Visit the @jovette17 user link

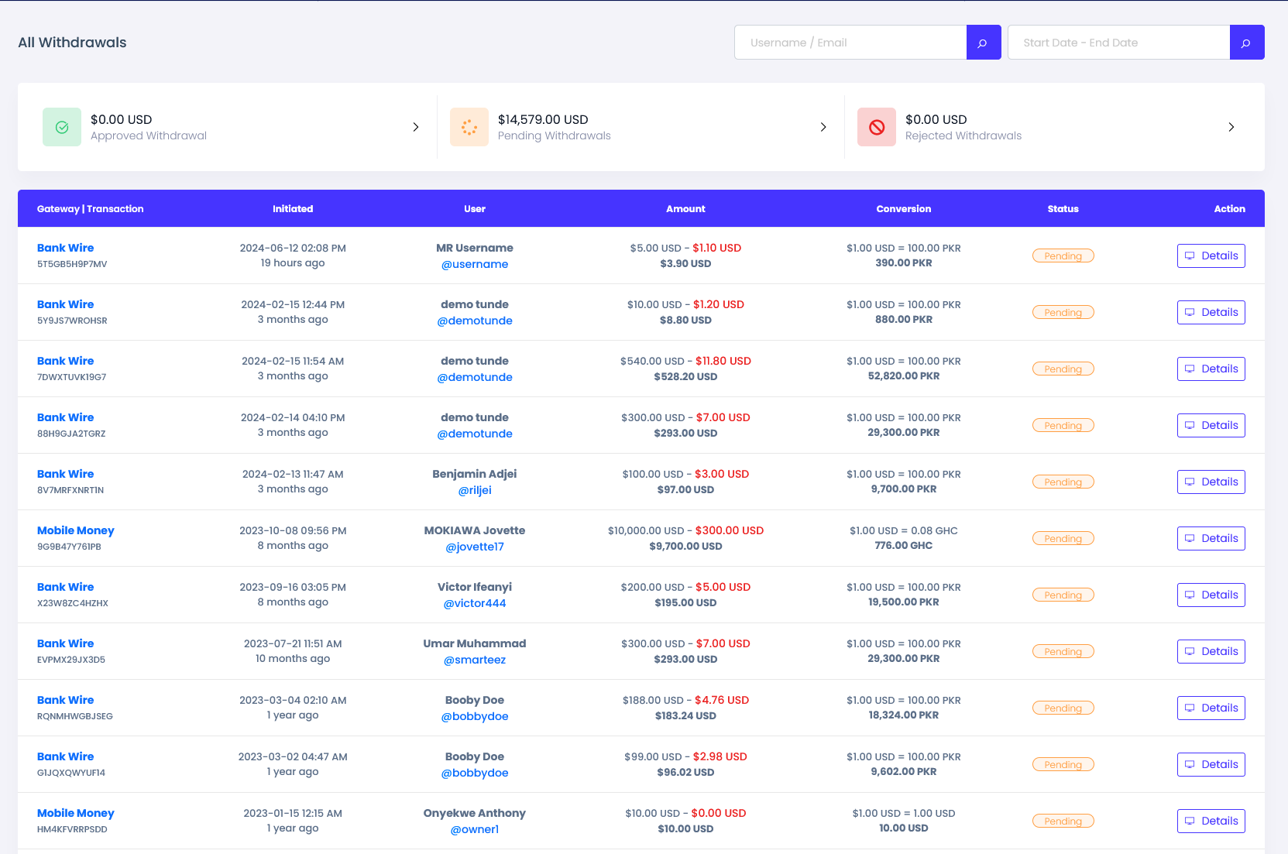[475, 547]
